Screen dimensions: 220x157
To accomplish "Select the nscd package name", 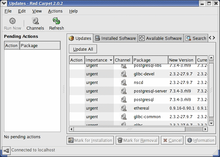I will pos(139,83).
